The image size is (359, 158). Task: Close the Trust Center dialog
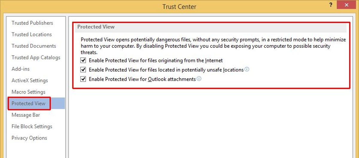pos(347,5)
